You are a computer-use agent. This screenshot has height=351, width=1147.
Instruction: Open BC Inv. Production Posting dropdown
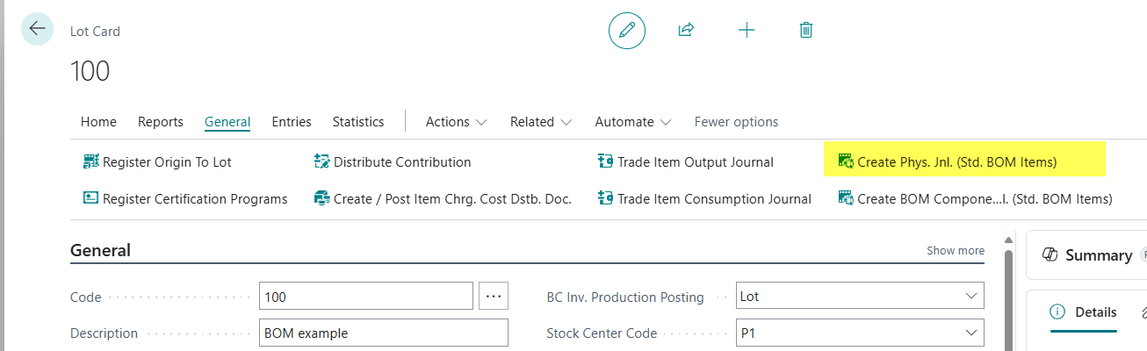point(859,297)
